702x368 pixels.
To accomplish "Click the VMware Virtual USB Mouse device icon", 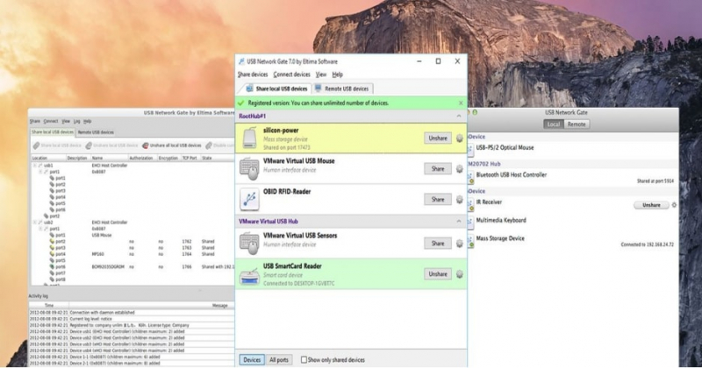I will (x=249, y=168).
